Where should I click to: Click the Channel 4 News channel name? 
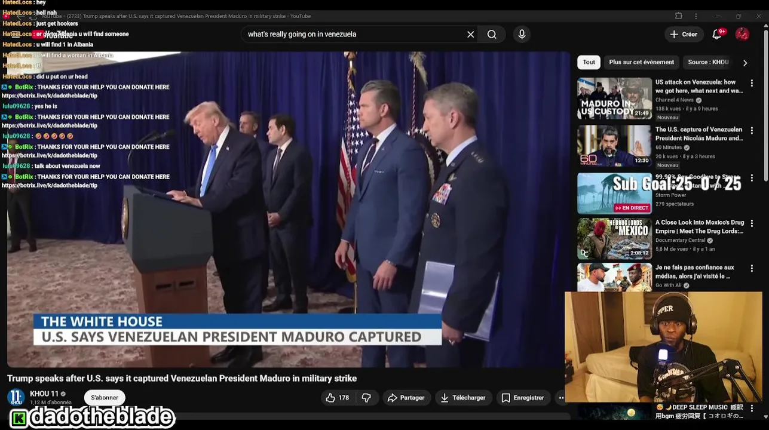(x=675, y=100)
